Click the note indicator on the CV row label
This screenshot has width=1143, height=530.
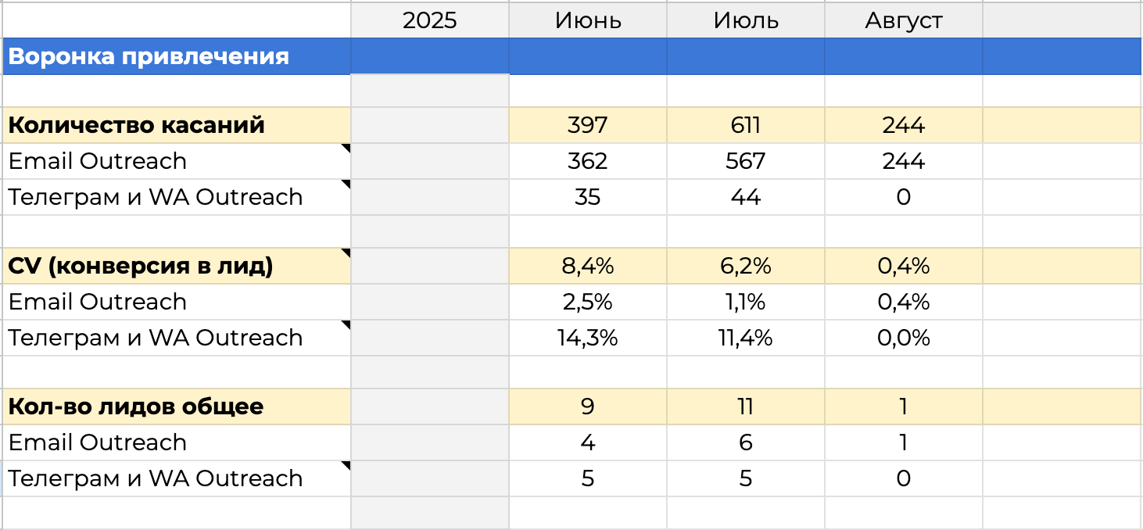tap(346, 252)
